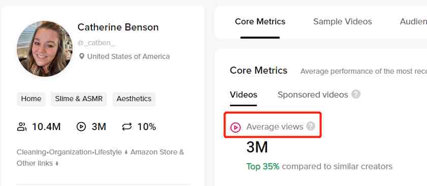Click the help icon next to Sponsored videos
This screenshot has width=427, height=186.
tap(355, 95)
